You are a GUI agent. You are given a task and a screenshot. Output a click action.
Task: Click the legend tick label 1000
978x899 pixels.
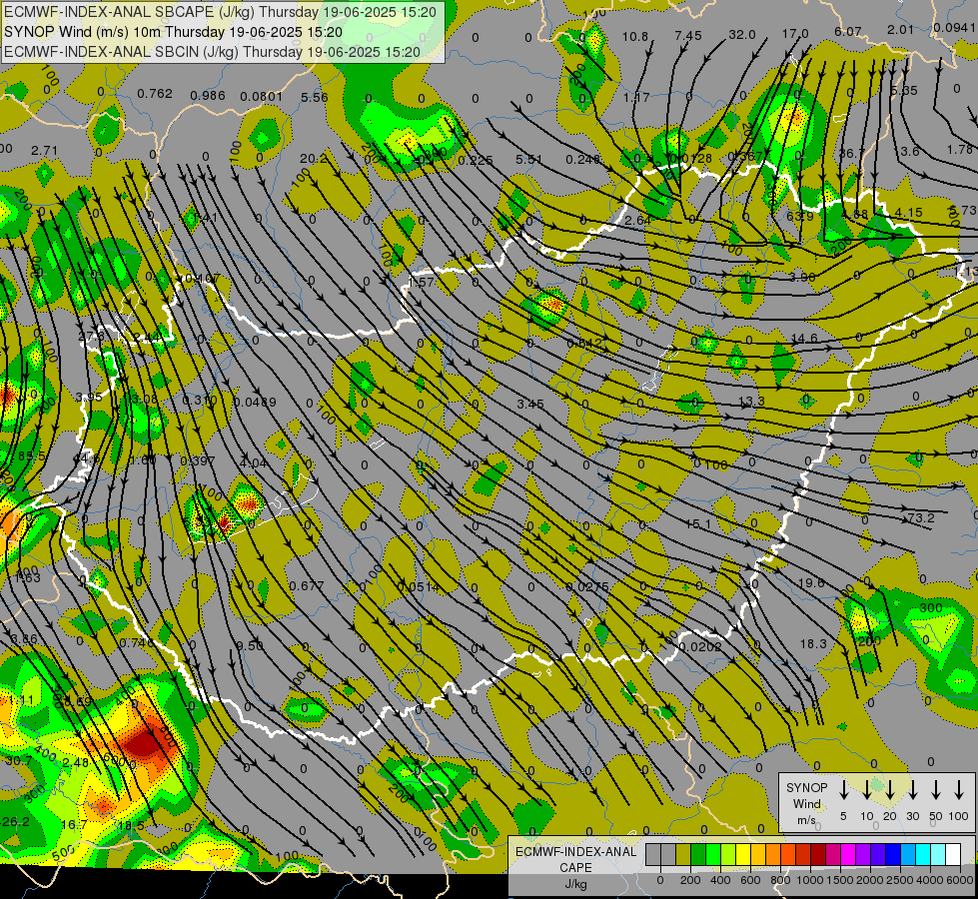point(810,880)
